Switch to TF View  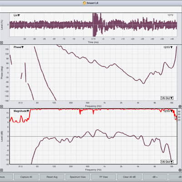click(x=103, y=177)
